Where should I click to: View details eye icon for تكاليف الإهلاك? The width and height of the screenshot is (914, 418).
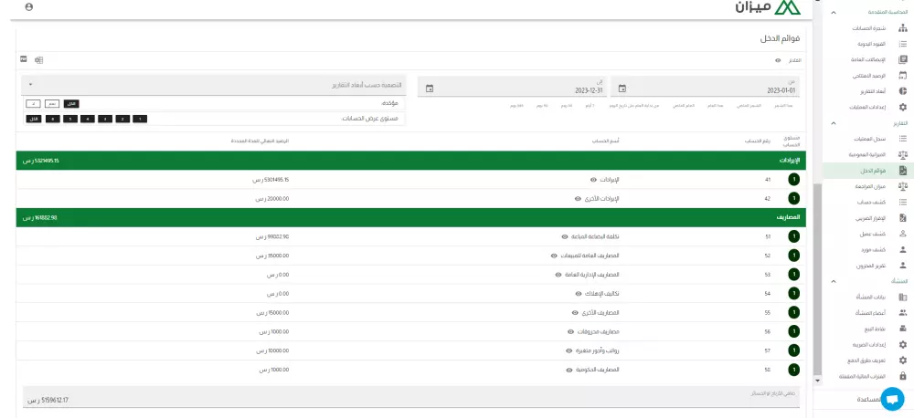(x=578, y=293)
